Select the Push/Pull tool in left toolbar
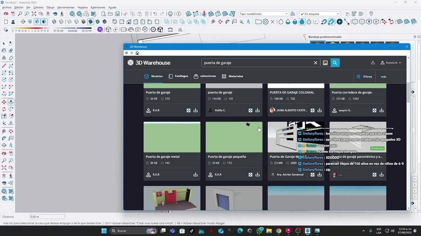421x236 pixels. pyautogui.click(x=11, y=102)
